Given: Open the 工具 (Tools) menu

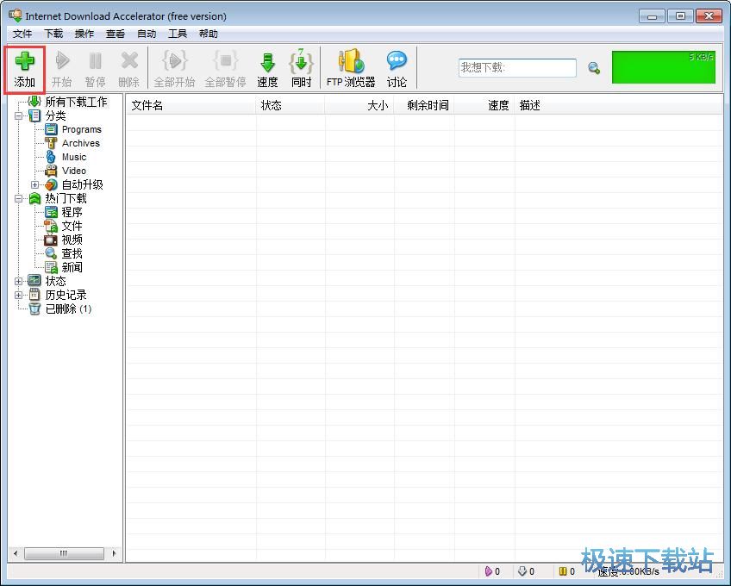Looking at the screenshot, I should point(178,34).
